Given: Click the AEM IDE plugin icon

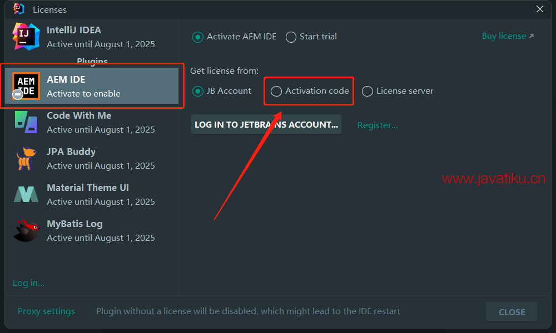Looking at the screenshot, I should pos(26,86).
